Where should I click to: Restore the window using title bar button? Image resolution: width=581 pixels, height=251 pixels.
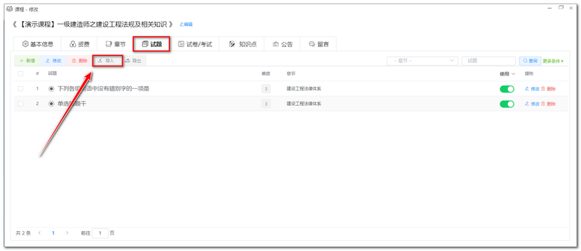(561, 8)
